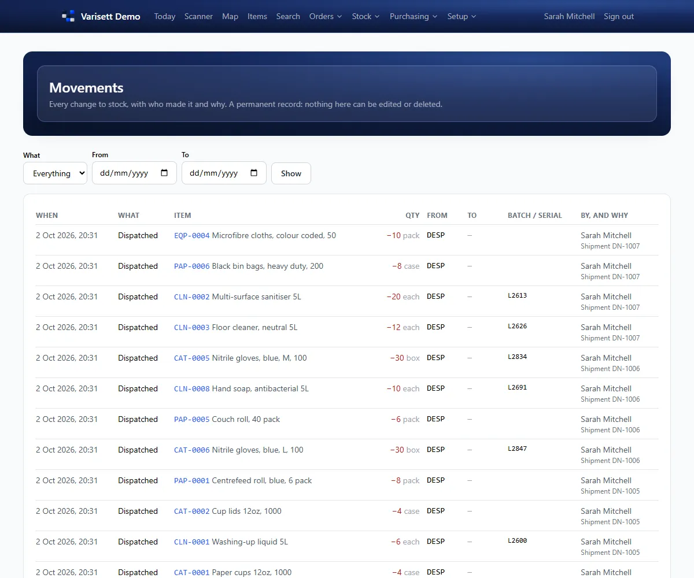This screenshot has height=578, width=694.
Task: Open item CAT-0006 link
Action: pyautogui.click(x=192, y=450)
